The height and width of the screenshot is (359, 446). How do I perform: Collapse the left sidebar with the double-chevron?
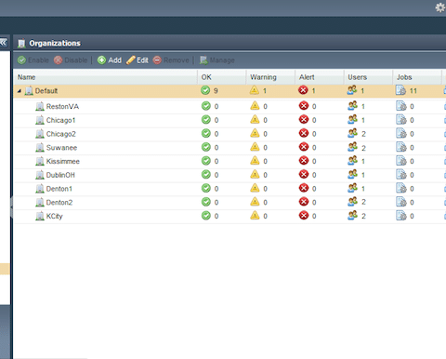coord(4,43)
